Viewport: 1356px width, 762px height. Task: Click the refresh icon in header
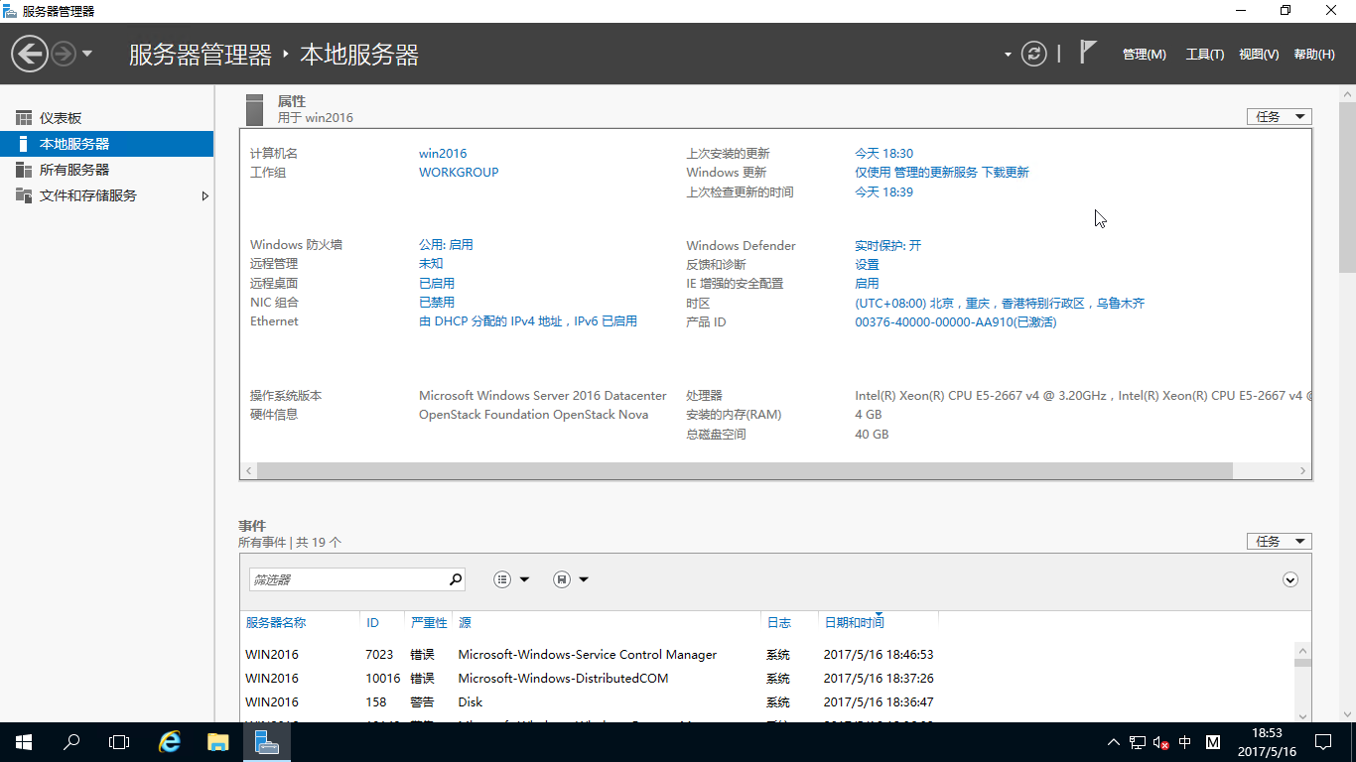[x=1034, y=54]
